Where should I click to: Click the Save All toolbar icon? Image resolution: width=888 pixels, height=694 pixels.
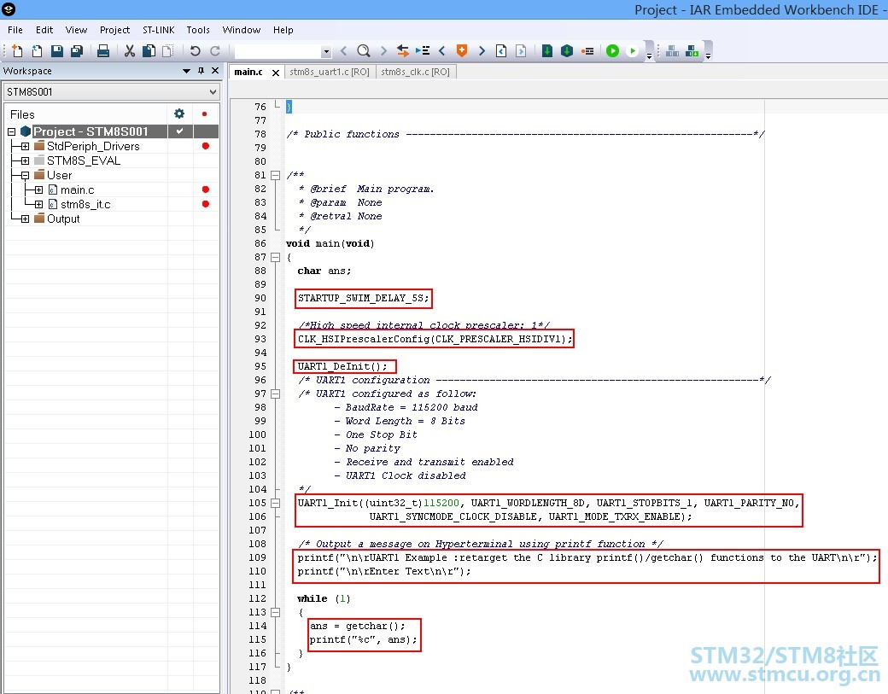[77, 51]
